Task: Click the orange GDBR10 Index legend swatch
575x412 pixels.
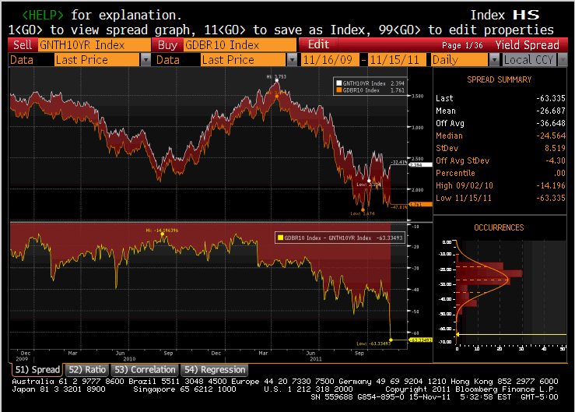Action: (x=338, y=90)
